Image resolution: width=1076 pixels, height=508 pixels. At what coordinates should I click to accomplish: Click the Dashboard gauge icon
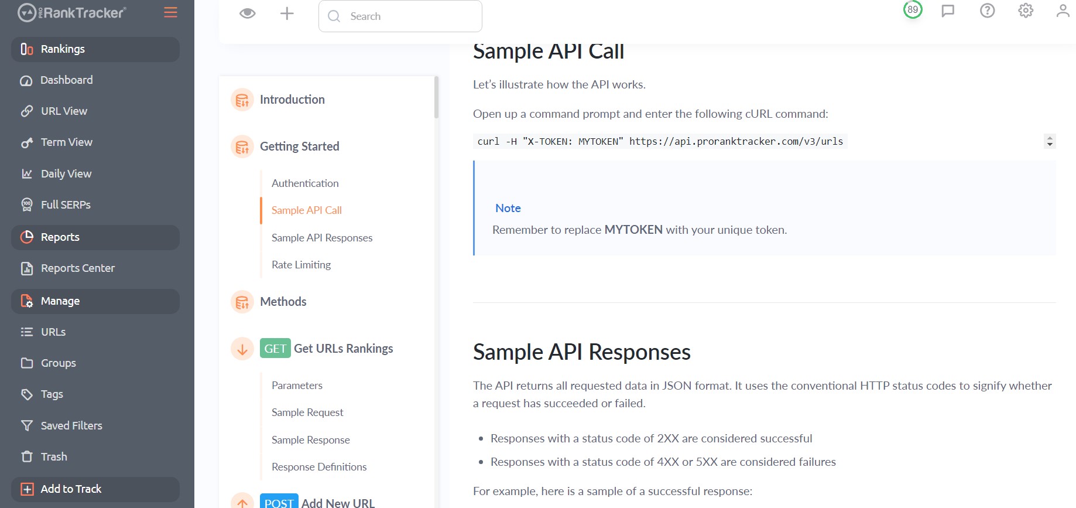coord(26,81)
